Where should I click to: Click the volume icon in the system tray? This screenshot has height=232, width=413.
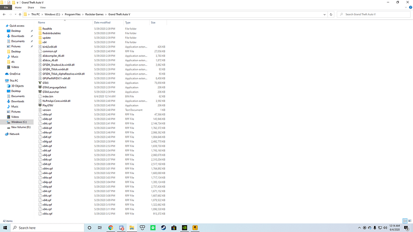point(386,228)
